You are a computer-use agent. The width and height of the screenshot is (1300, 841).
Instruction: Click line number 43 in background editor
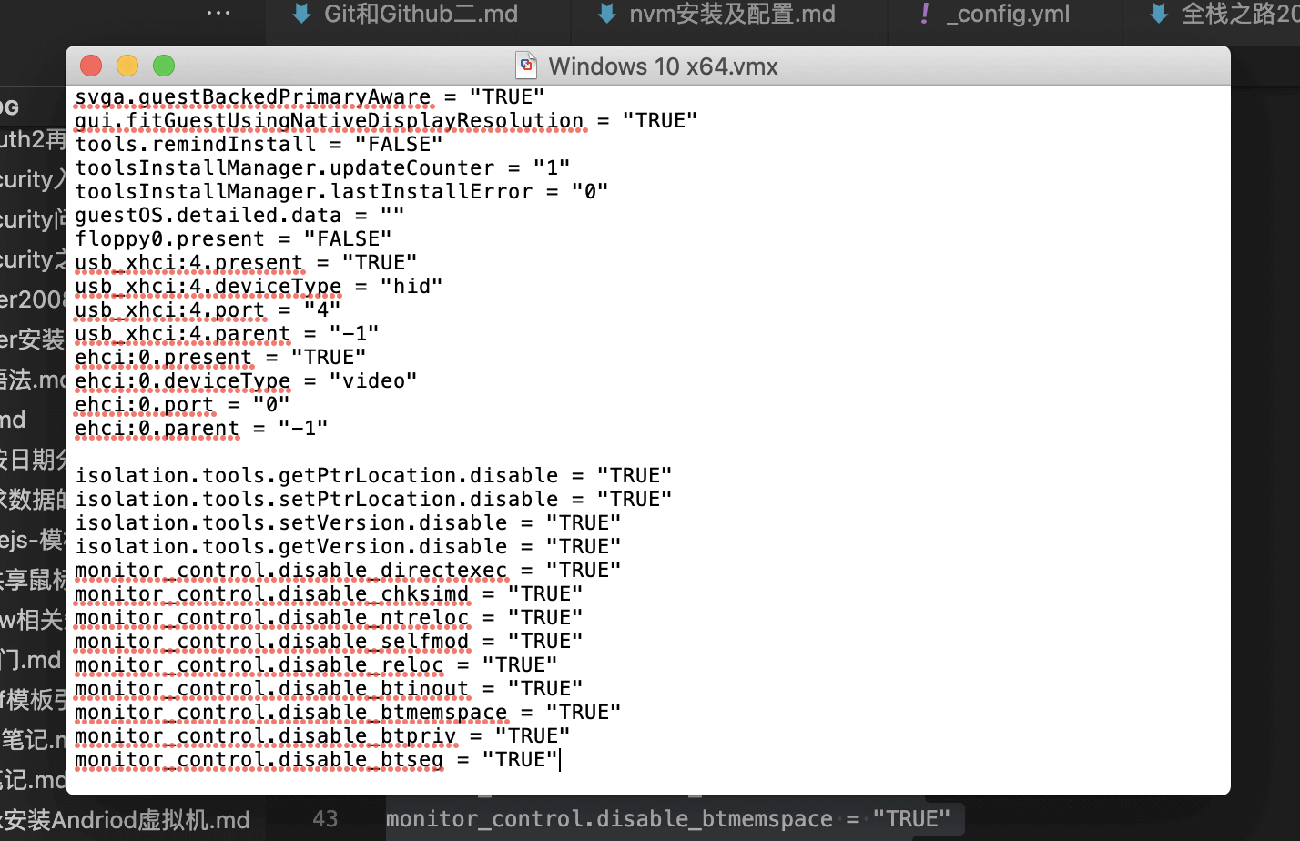tap(325, 819)
